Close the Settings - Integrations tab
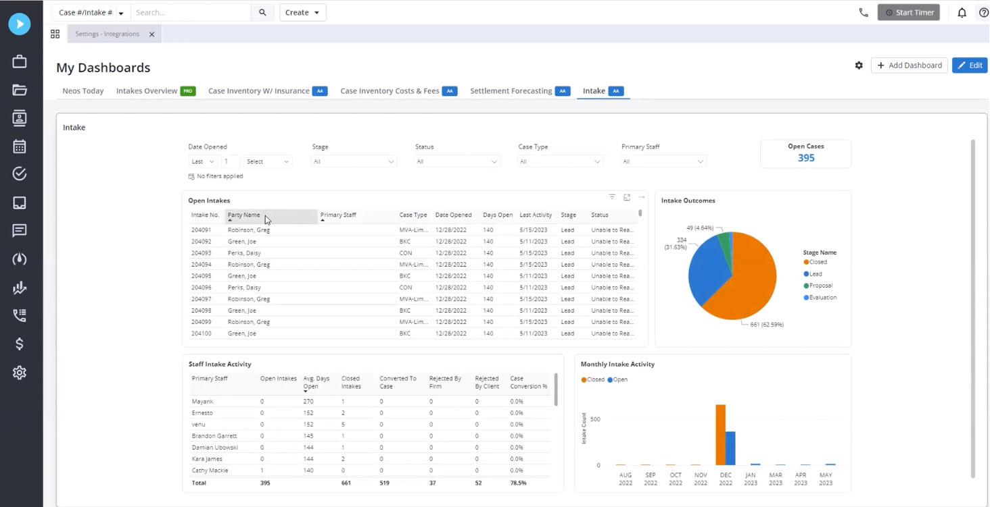 [x=151, y=34]
